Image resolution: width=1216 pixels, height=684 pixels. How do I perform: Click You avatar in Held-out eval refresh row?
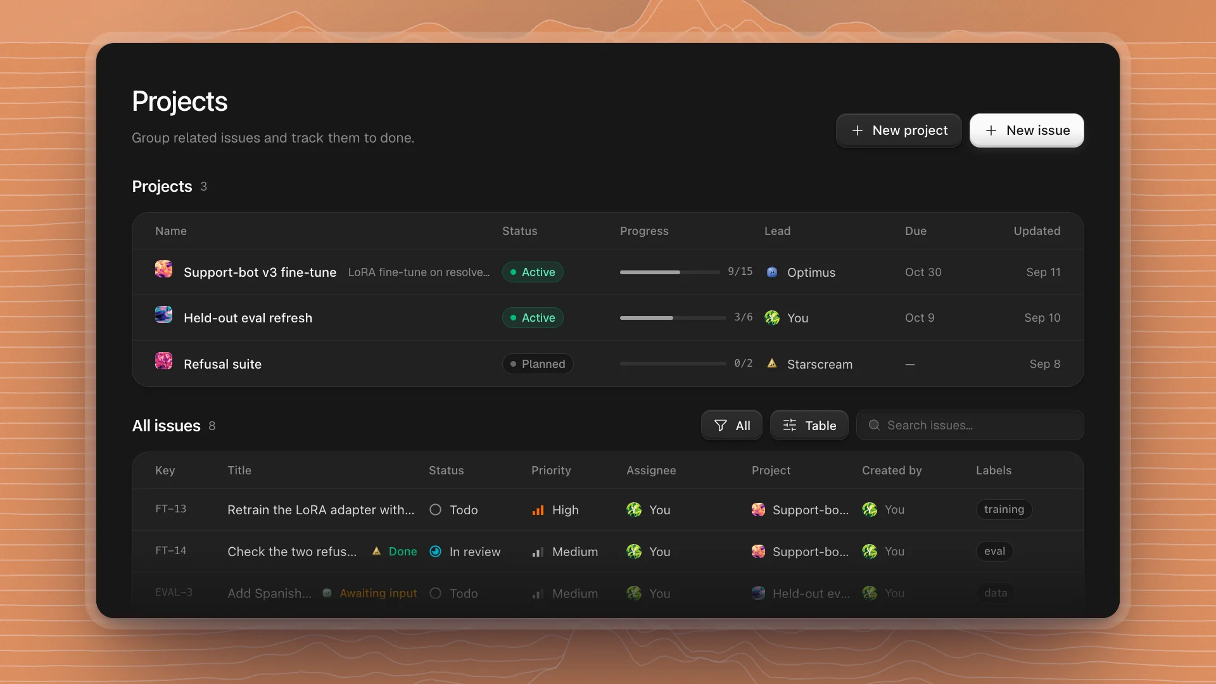(772, 318)
